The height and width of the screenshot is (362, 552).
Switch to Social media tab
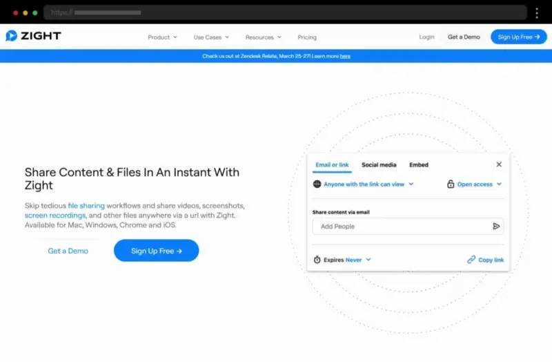379,164
